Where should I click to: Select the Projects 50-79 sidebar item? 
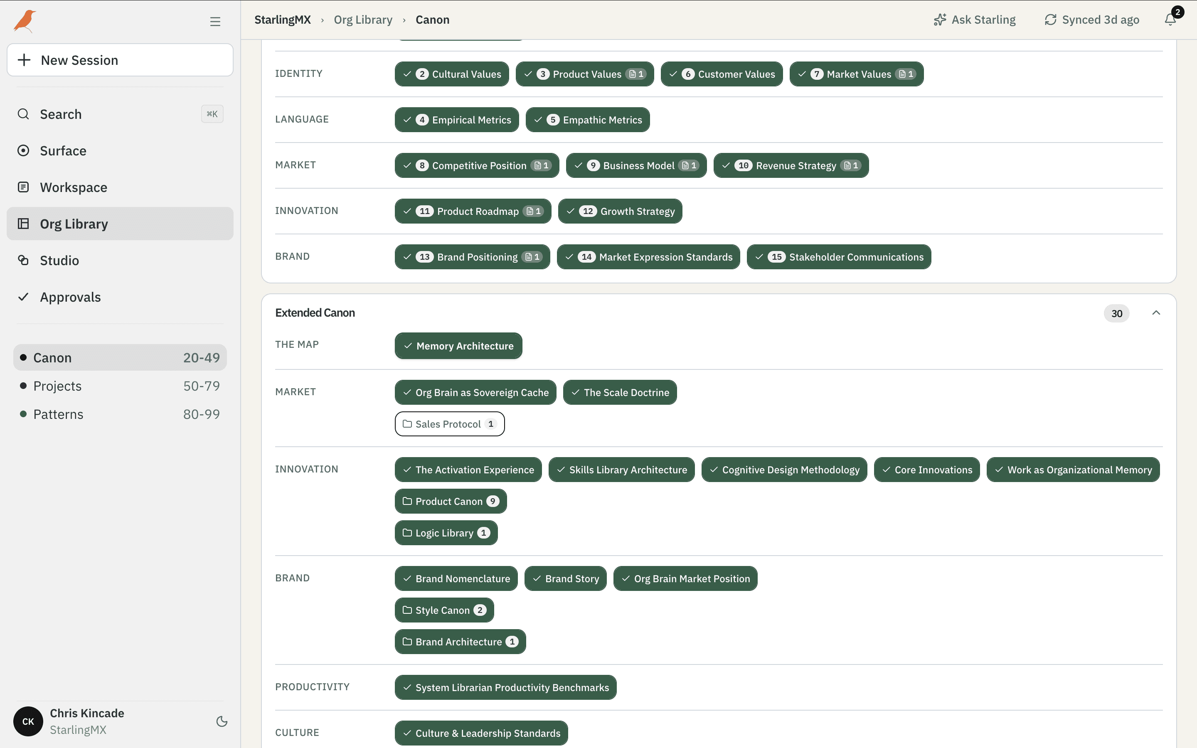click(120, 386)
